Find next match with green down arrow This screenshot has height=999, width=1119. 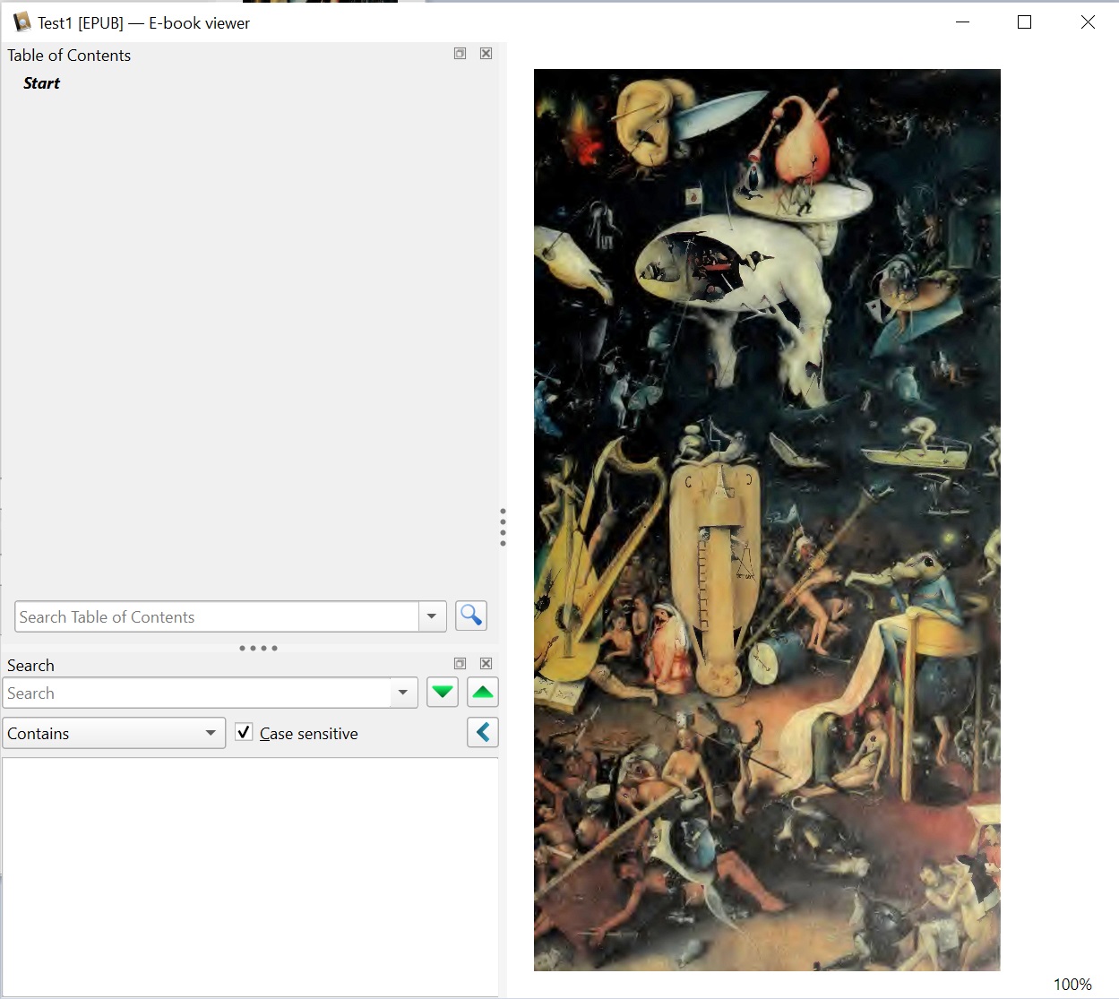[443, 692]
